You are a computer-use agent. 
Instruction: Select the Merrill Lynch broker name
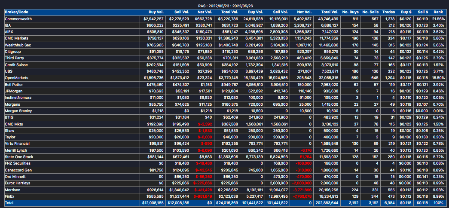pos(16,150)
